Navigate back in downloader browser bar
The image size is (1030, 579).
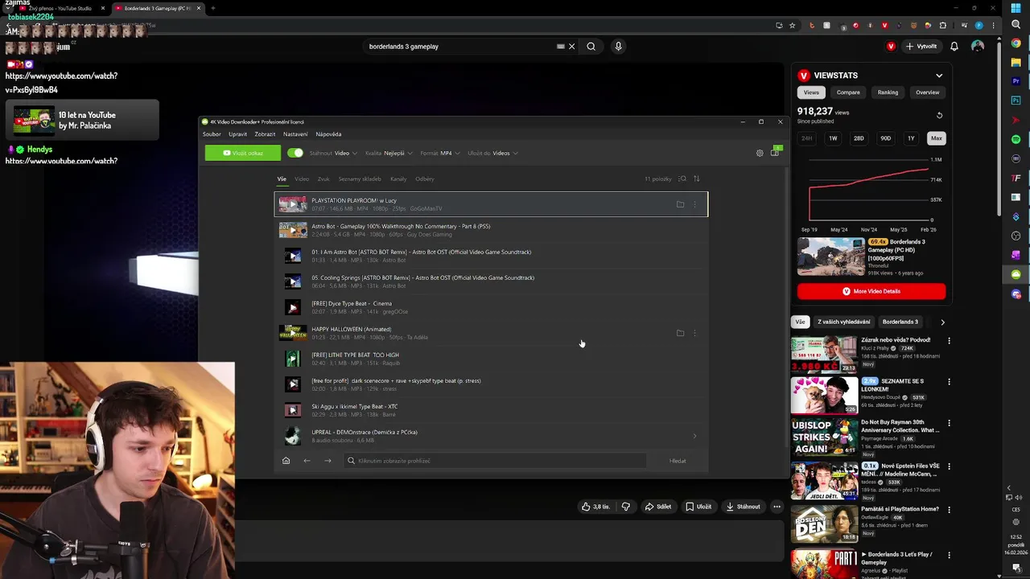click(x=307, y=461)
